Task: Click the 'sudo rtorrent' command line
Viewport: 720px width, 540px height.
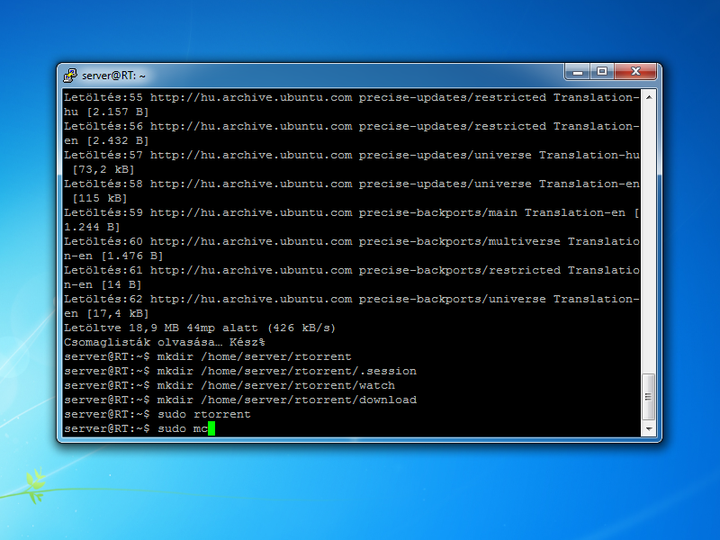Action: [203, 414]
